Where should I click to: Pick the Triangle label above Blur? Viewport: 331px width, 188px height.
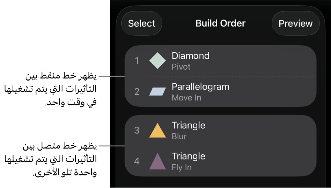(x=188, y=125)
